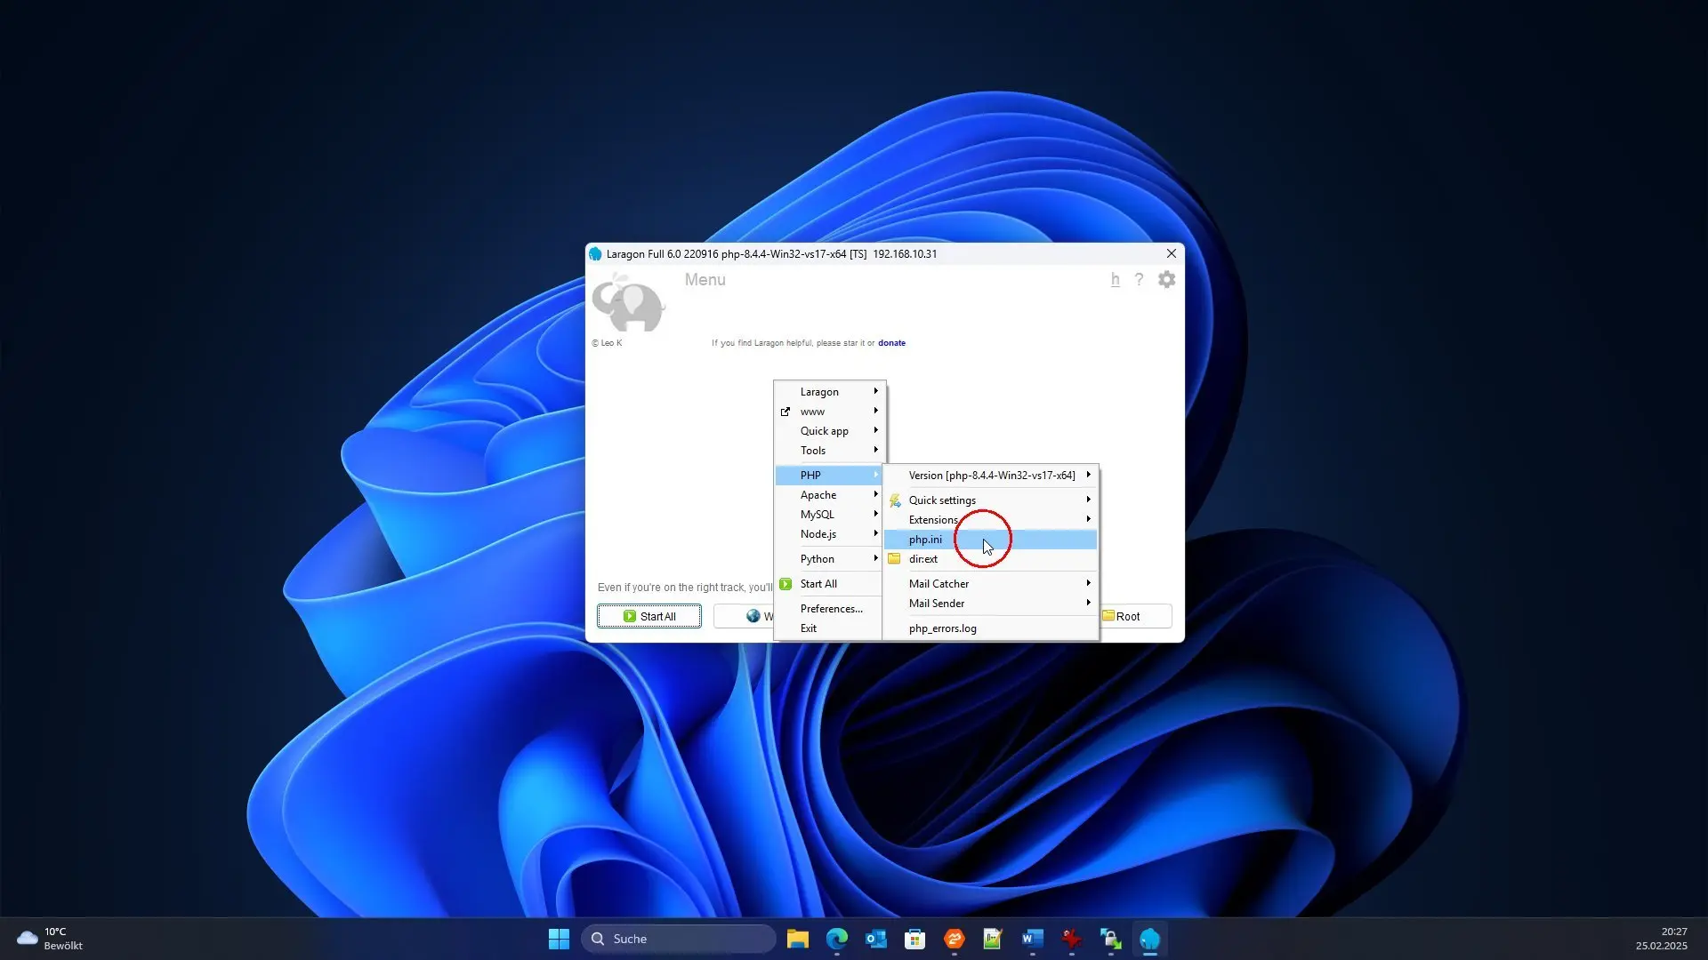Open the Laragon submenu
This screenshot has width=1708, height=960.
[x=829, y=392]
